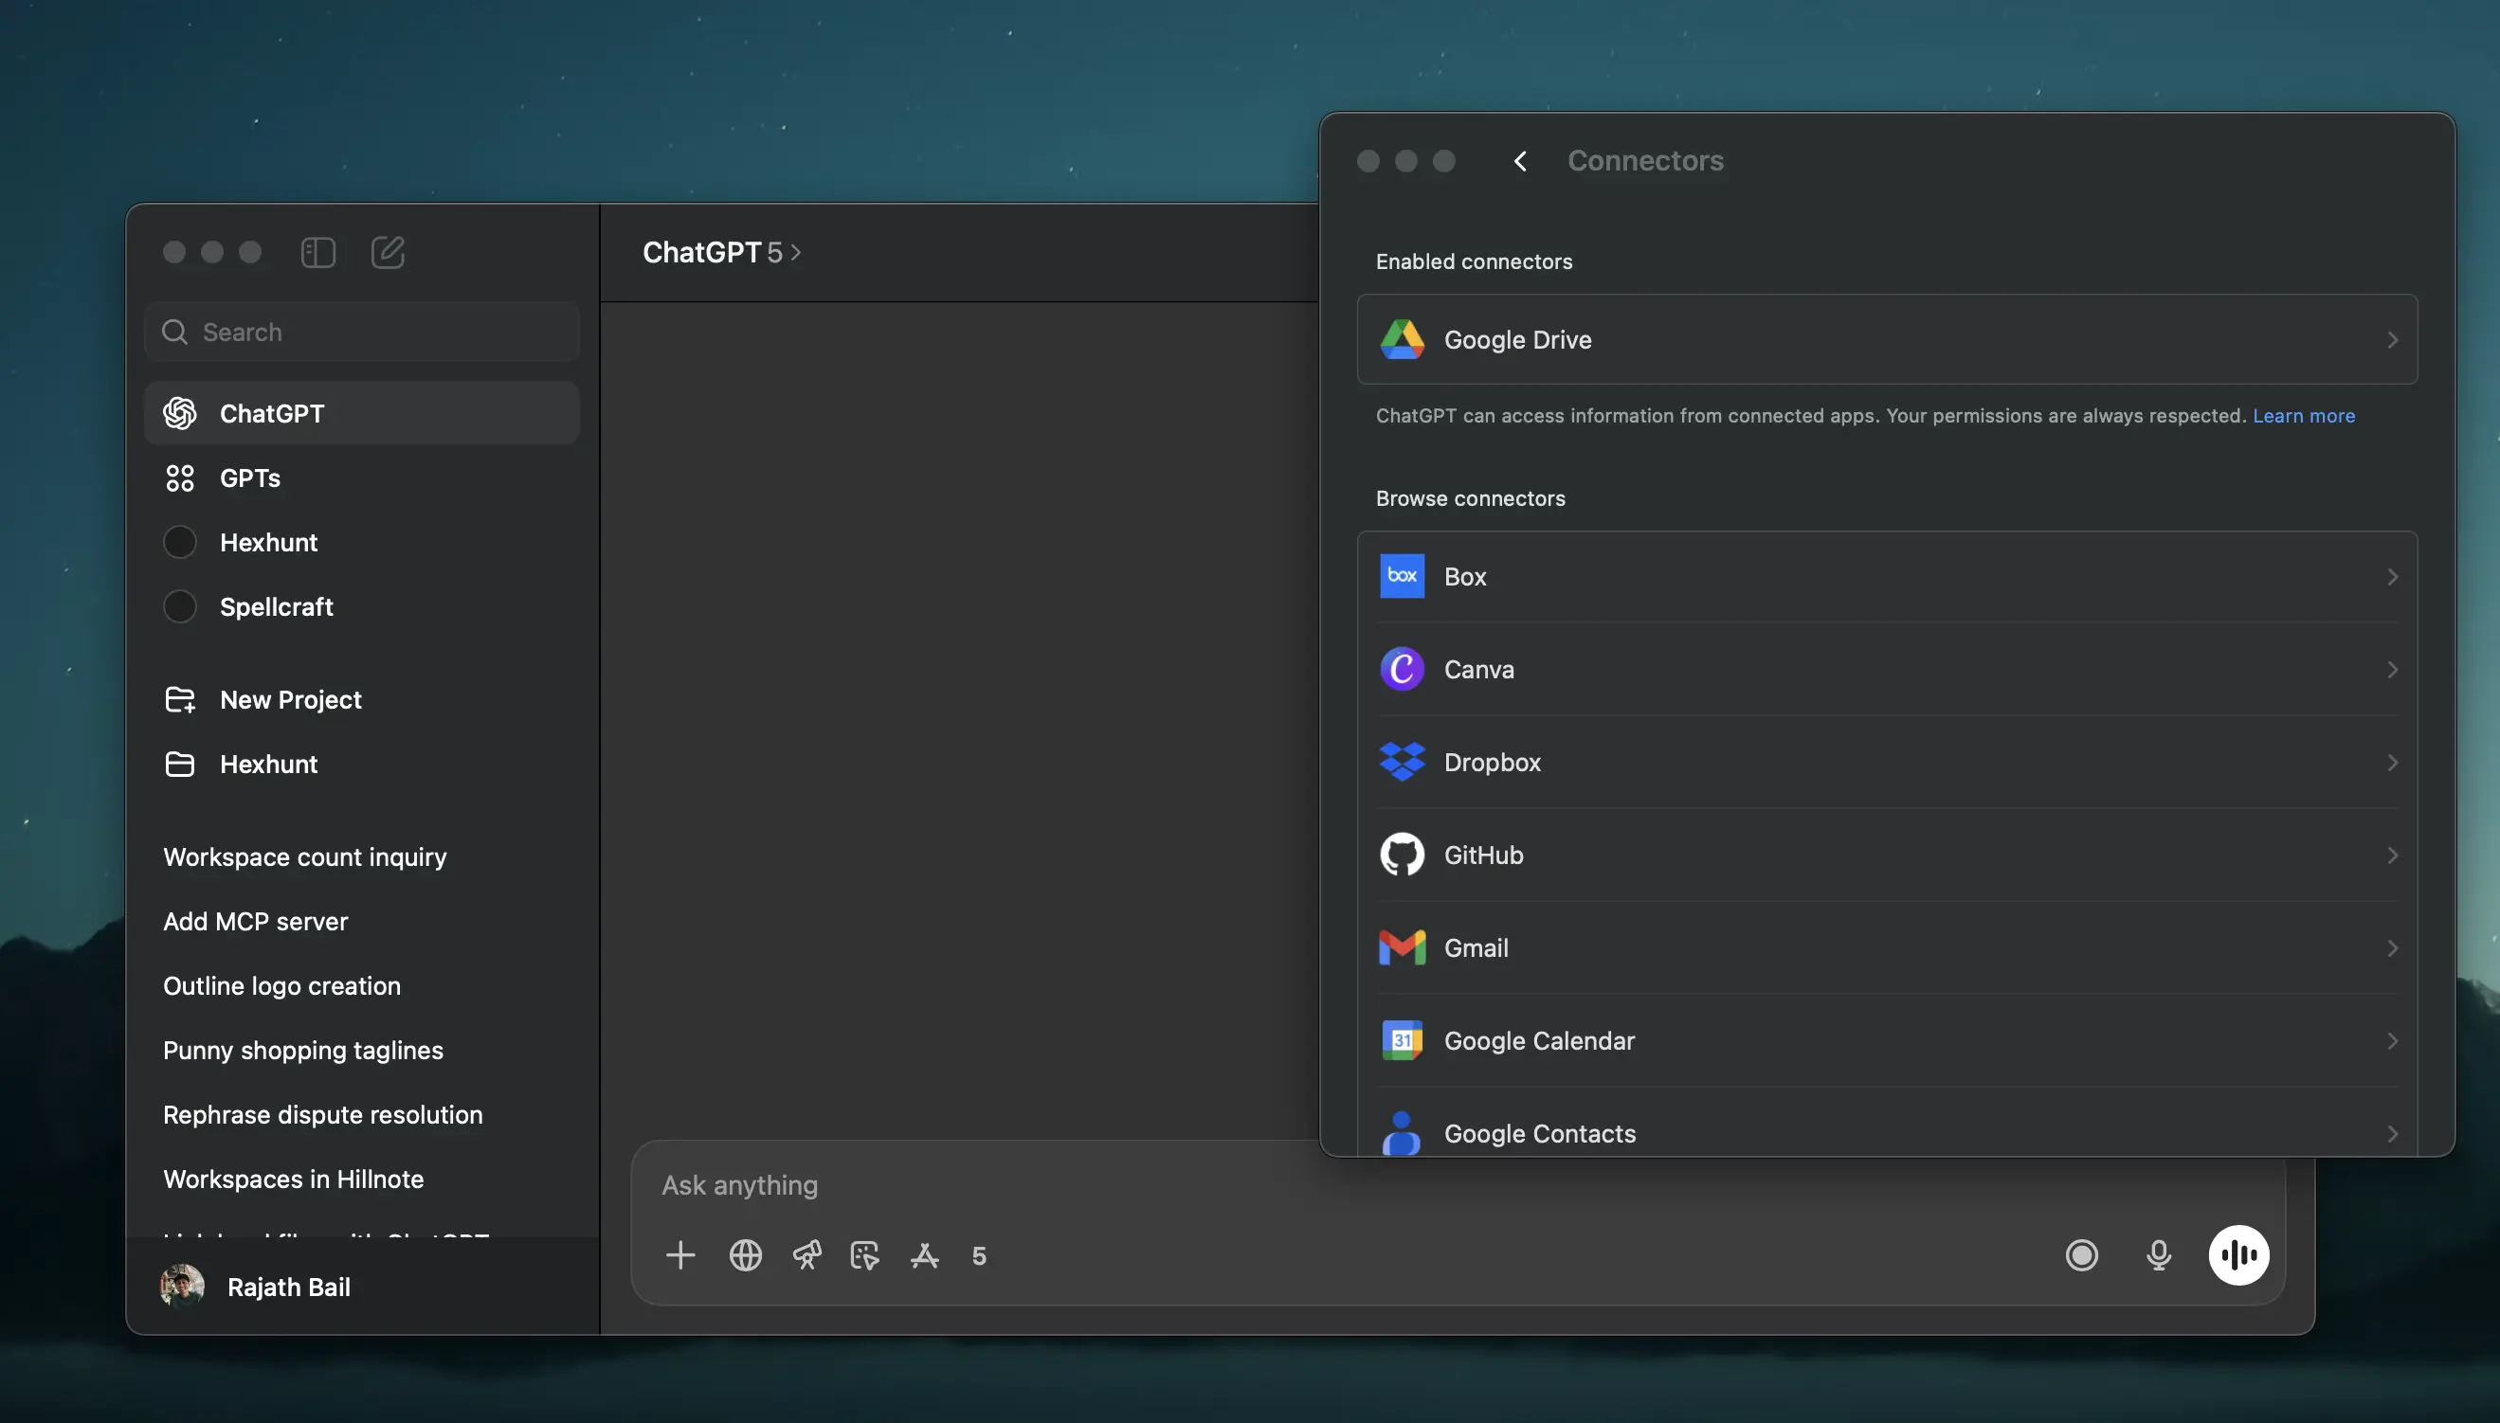This screenshot has width=2500, height=1423.
Task: Click the App Store style apps icon
Action: (x=925, y=1255)
